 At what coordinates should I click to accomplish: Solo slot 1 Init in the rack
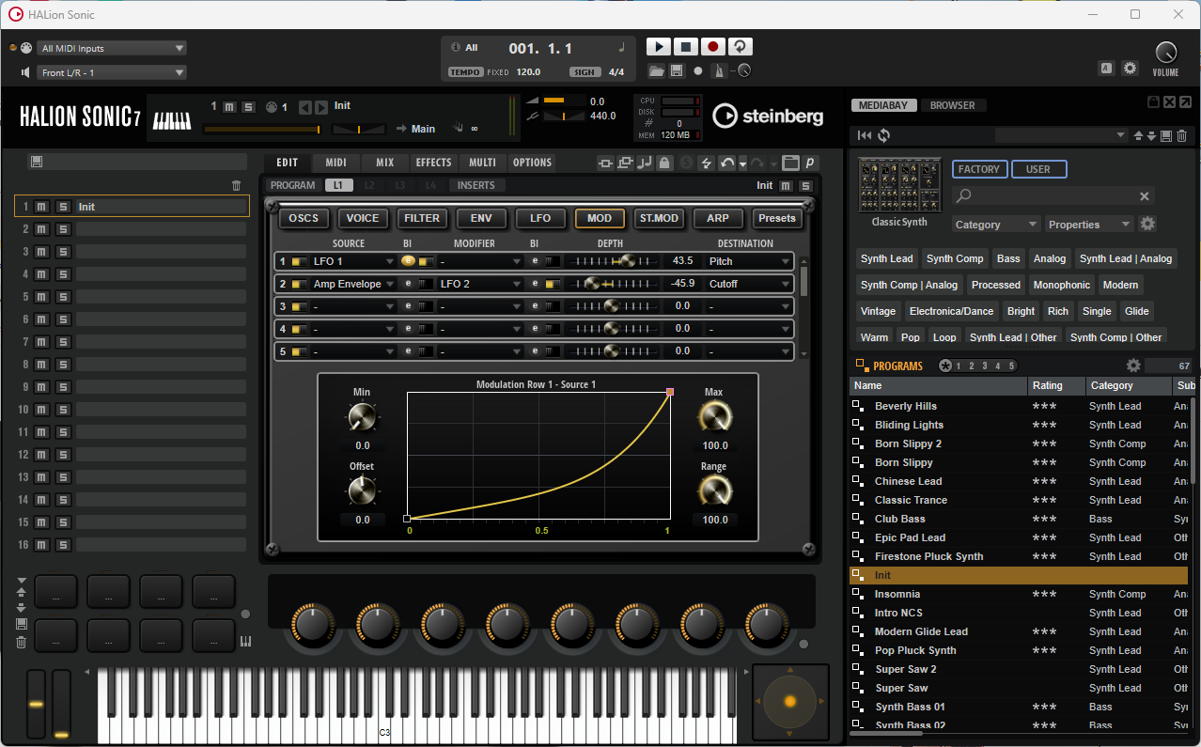[x=63, y=207]
